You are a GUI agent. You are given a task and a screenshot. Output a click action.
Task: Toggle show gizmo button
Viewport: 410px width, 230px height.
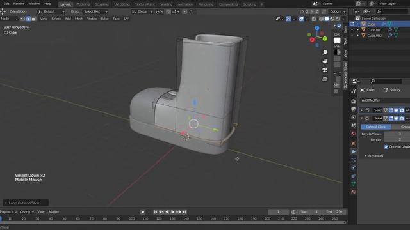click(x=288, y=19)
